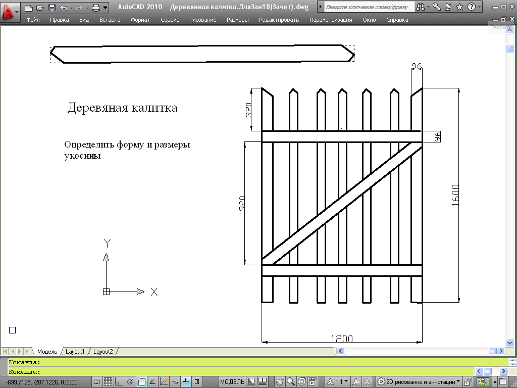517x388 pixels.
Task: Open the Правка menu
Action: (60, 20)
